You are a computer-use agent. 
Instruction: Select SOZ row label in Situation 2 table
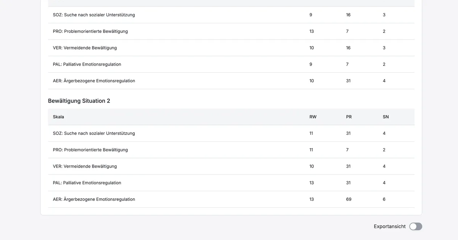[x=94, y=133]
